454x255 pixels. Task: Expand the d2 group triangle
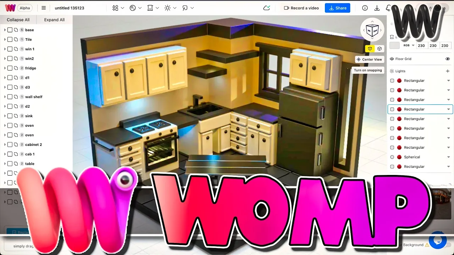coord(5,106)
